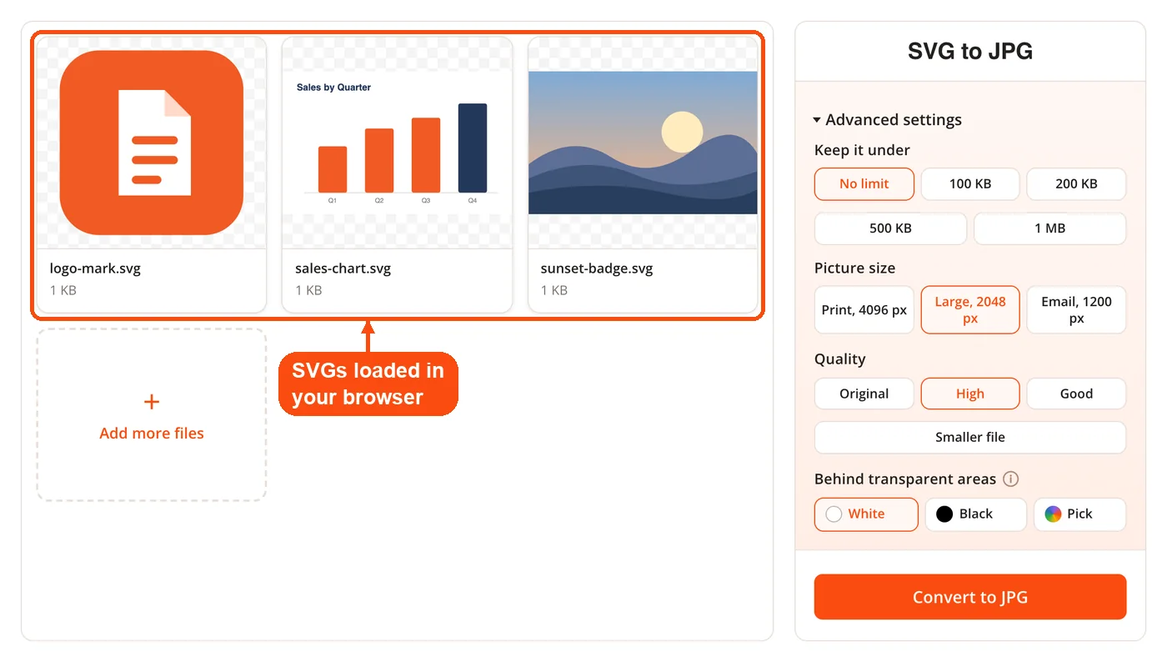The height and width of the screenshot is (662, 1167).
Task: Select the Smaller file quality option
Action: click(x=970, y=438)
